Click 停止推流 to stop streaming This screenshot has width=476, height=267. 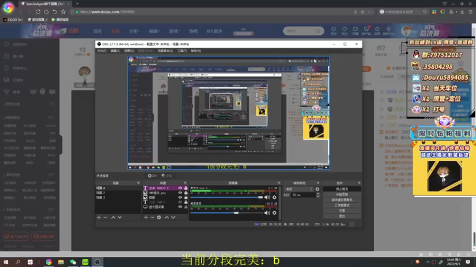[342, 189]
